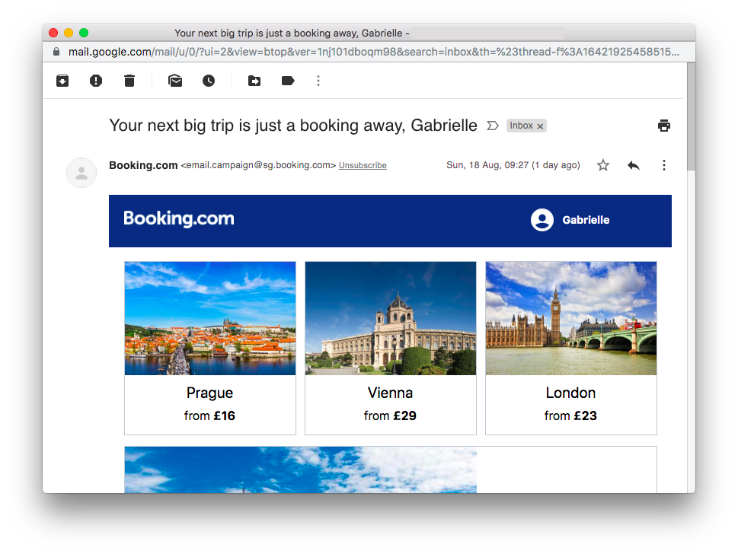Print the email using printer icon

(x=663, y=126)
